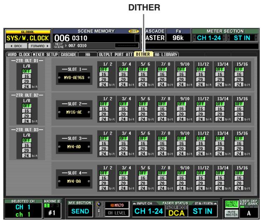Open the HA tab
The height and width of the screenshot is (220, 261).
[88, 54]
